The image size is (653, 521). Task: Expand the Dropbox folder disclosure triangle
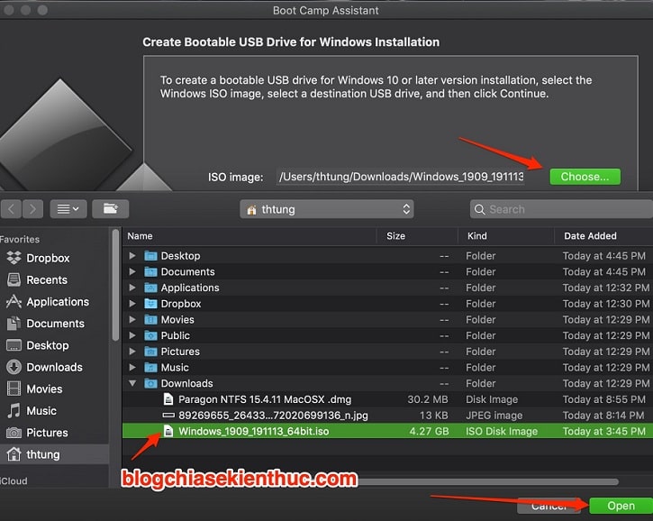132,304
